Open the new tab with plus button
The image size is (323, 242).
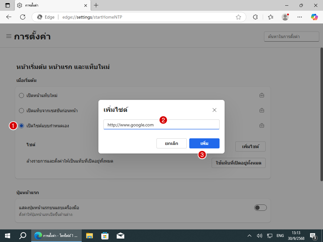click(96, 5)
